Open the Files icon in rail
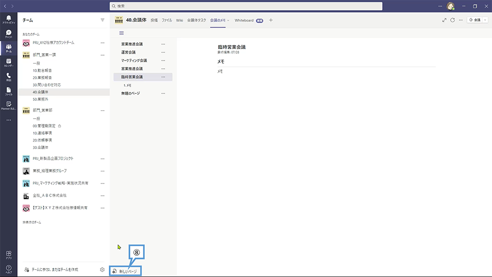Viewport: 492px width, 277px height. 8,92
